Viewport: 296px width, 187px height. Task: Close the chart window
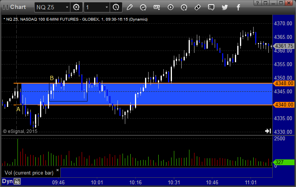pos(289,3)
